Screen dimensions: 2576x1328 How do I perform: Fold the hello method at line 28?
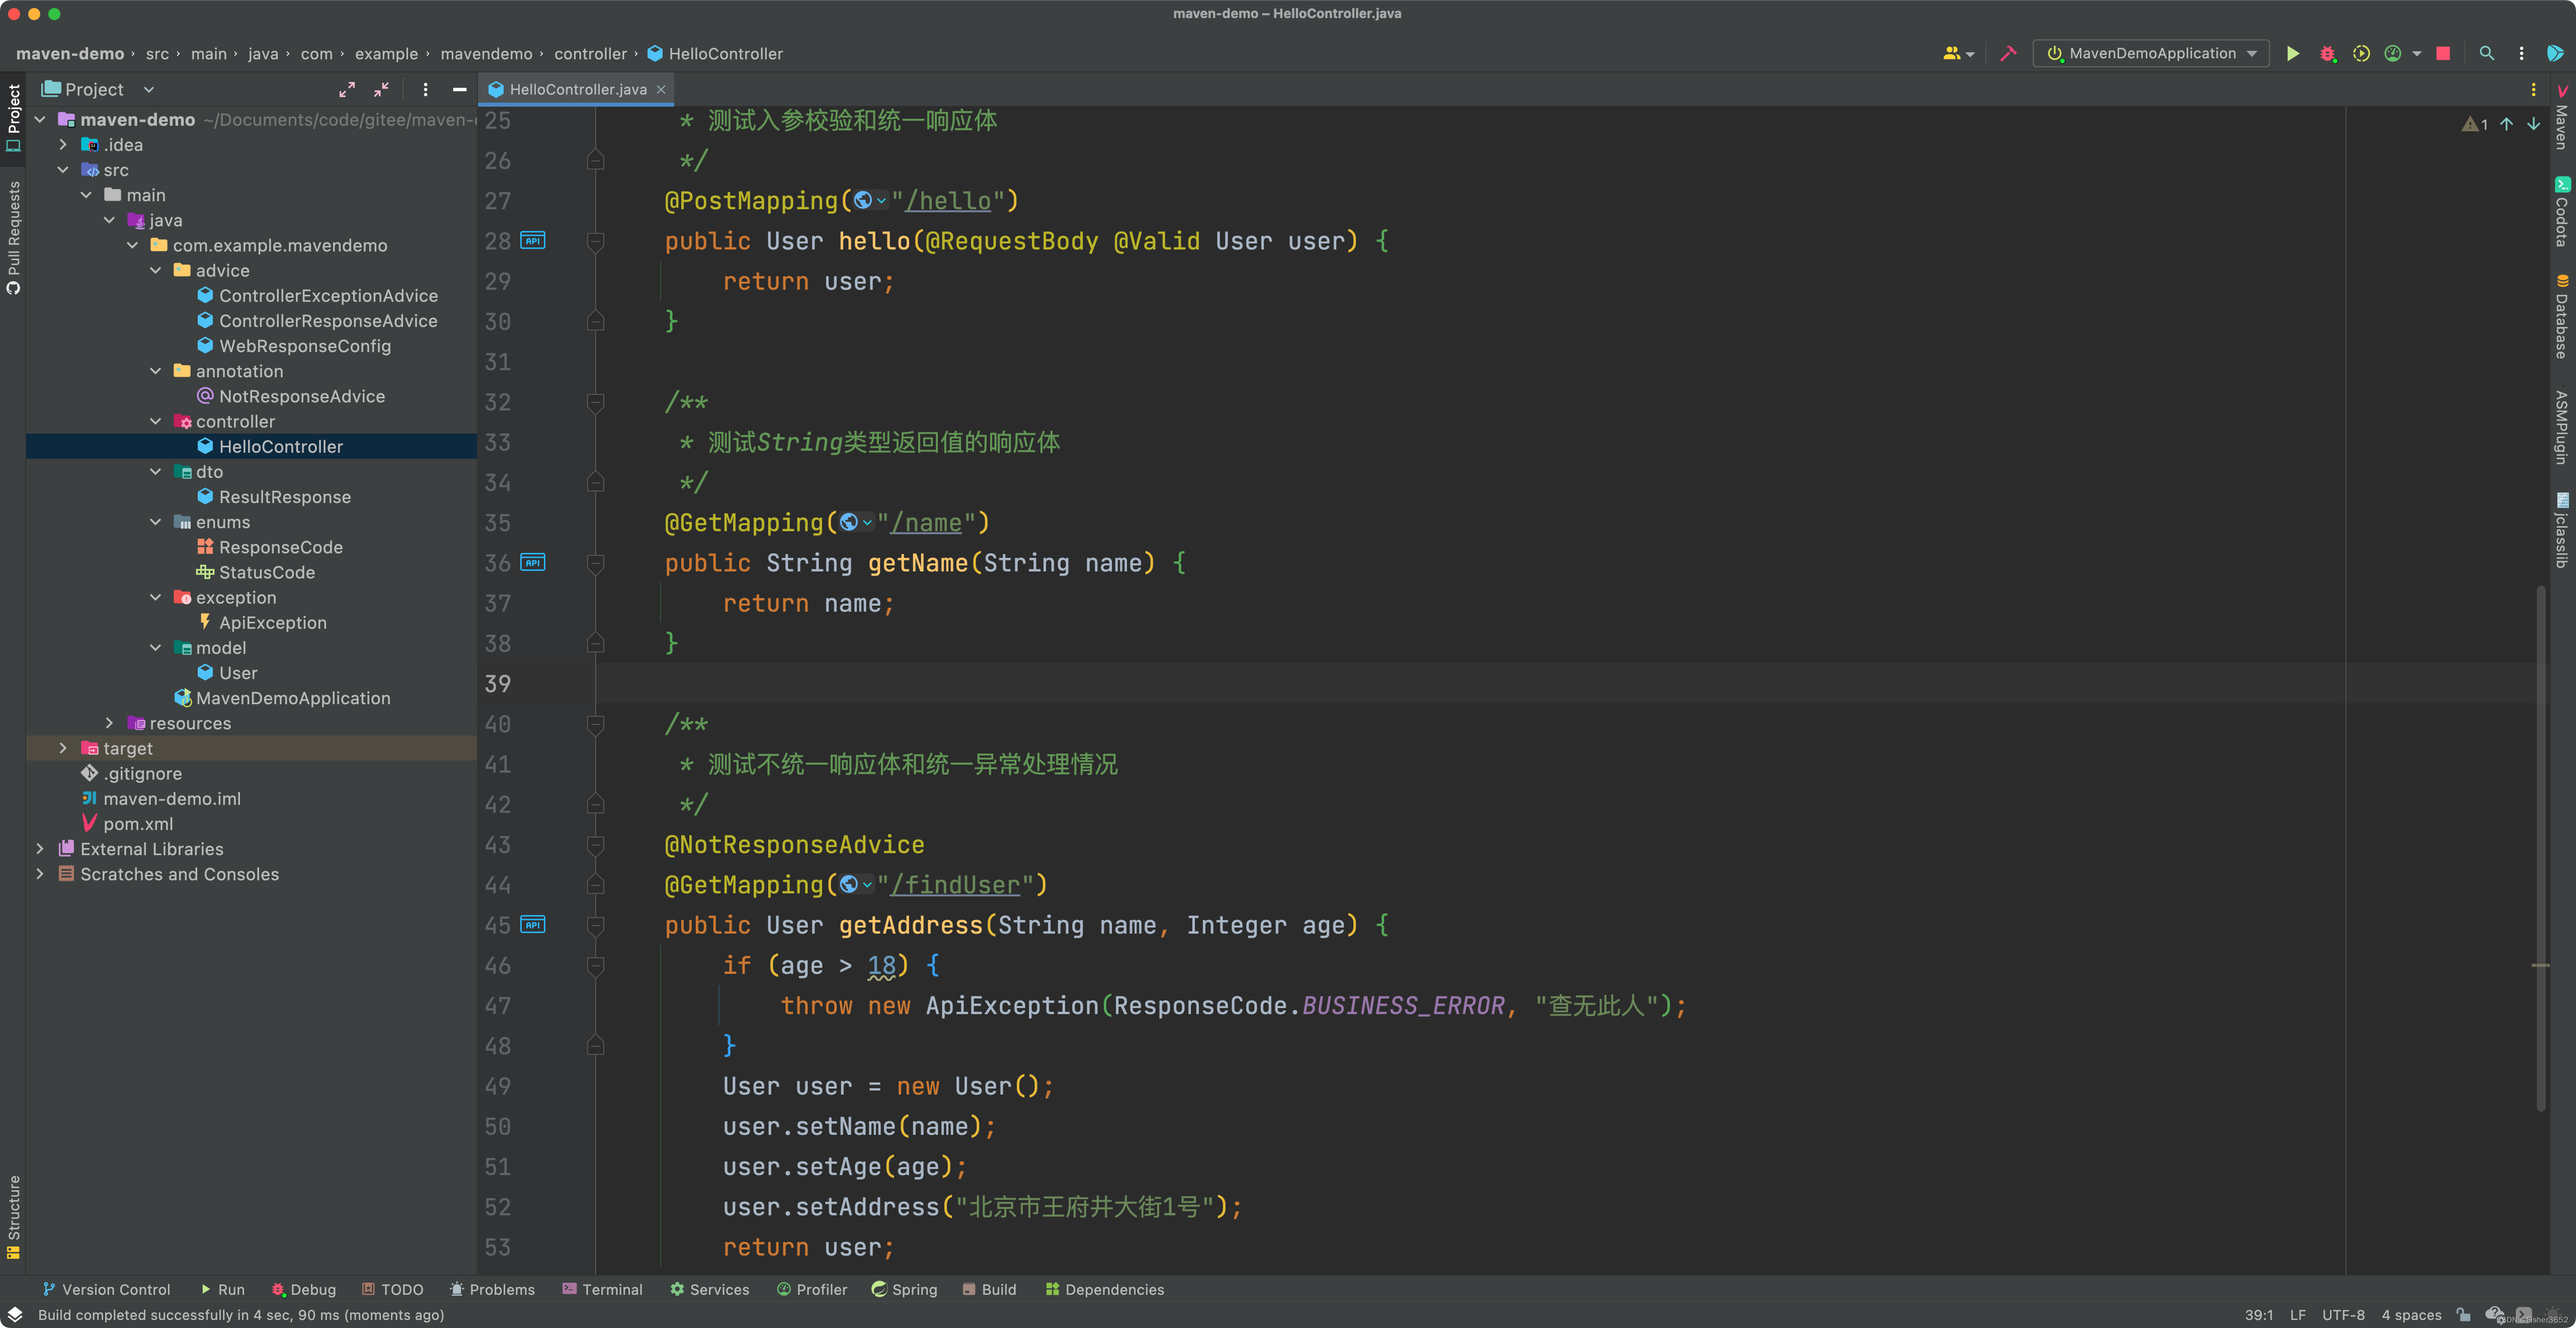point(595,241)
